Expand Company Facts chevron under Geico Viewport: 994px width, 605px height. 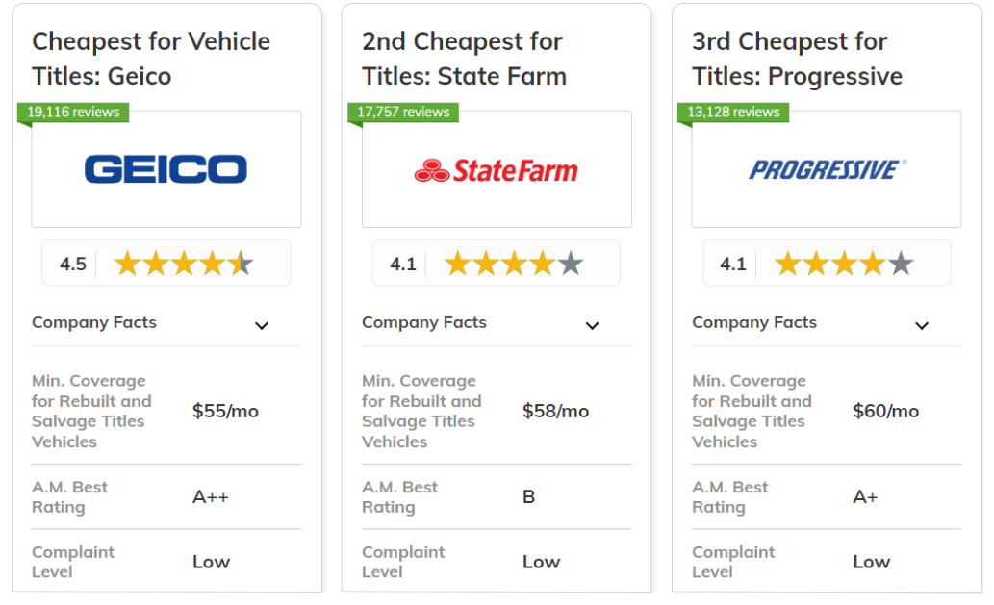(x=262, y=326)
